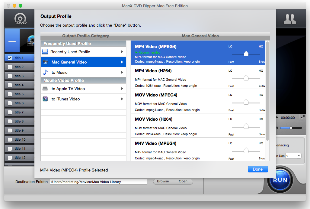Click MOV Video (H264) quality slider
The width and height of the screenshot is (310, 209).
[246, 126]
